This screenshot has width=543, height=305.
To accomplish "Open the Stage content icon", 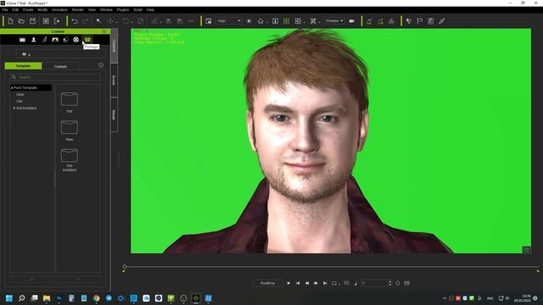I will click(22, 40).
